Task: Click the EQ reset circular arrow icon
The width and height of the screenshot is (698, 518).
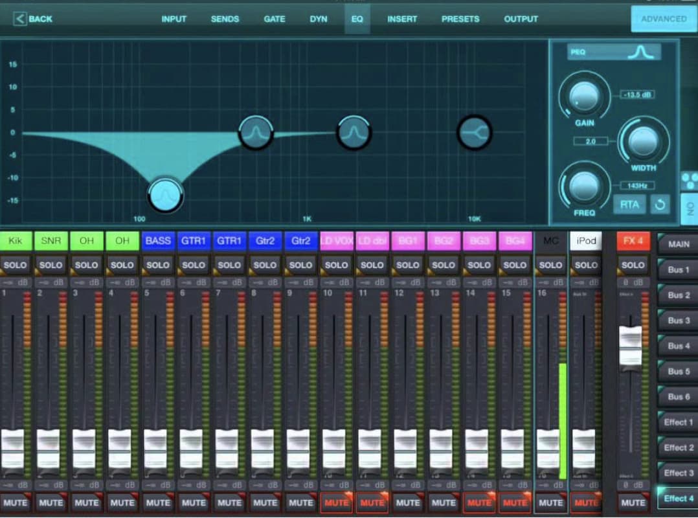Action: click(x=660, y=205)
